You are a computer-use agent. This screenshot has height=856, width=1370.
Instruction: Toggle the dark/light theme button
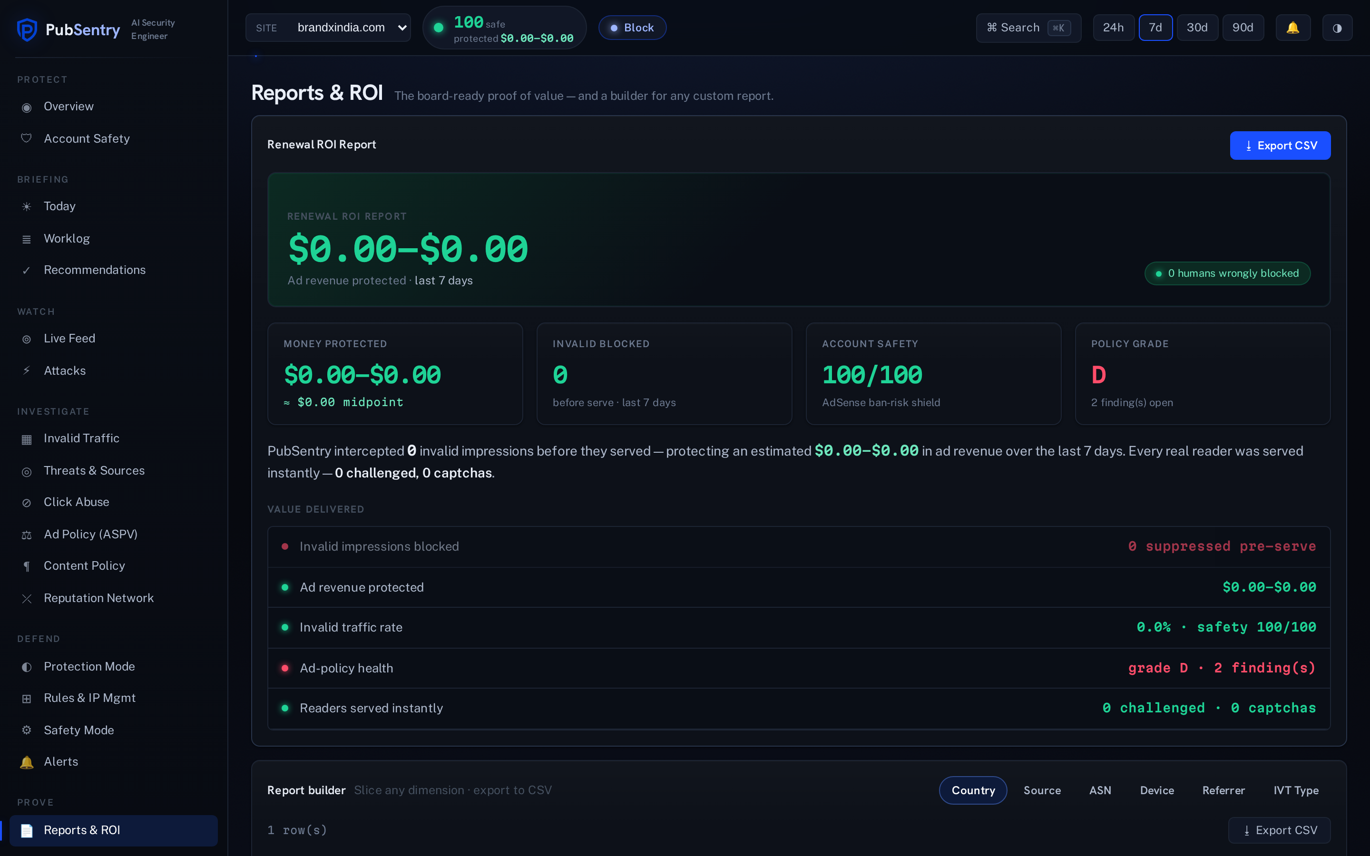click(1337, 28)
